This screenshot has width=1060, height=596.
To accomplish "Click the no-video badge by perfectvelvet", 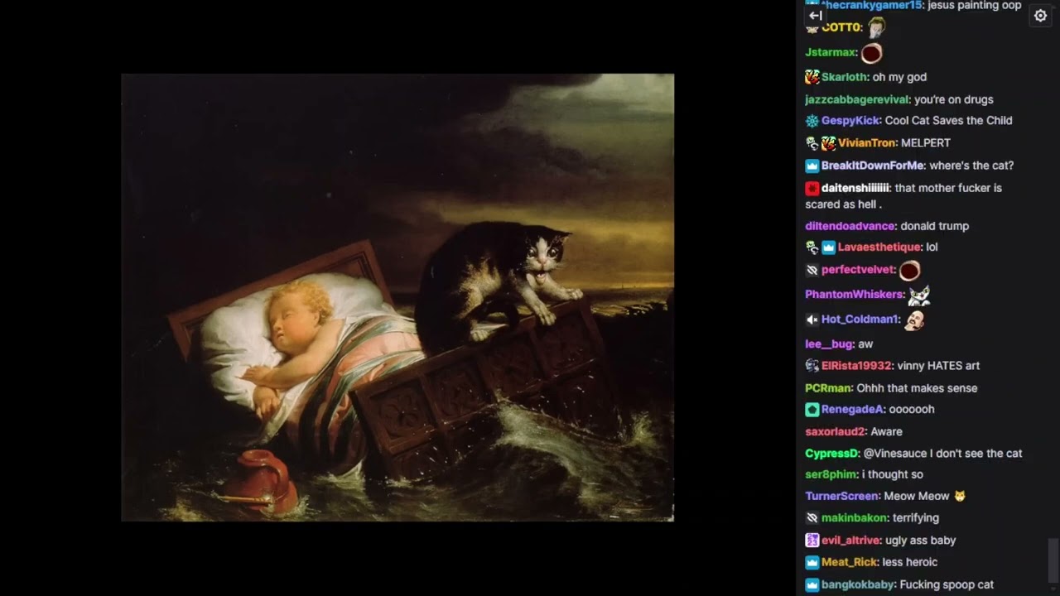I will pos(812,270).
